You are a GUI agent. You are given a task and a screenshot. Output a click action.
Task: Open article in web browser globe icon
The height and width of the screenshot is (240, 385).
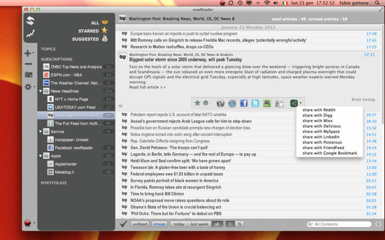point(220,103)
